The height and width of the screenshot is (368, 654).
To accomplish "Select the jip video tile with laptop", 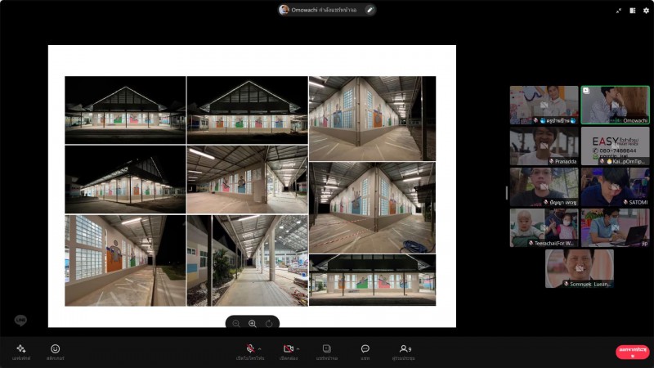I will click(x=616, y=228).
